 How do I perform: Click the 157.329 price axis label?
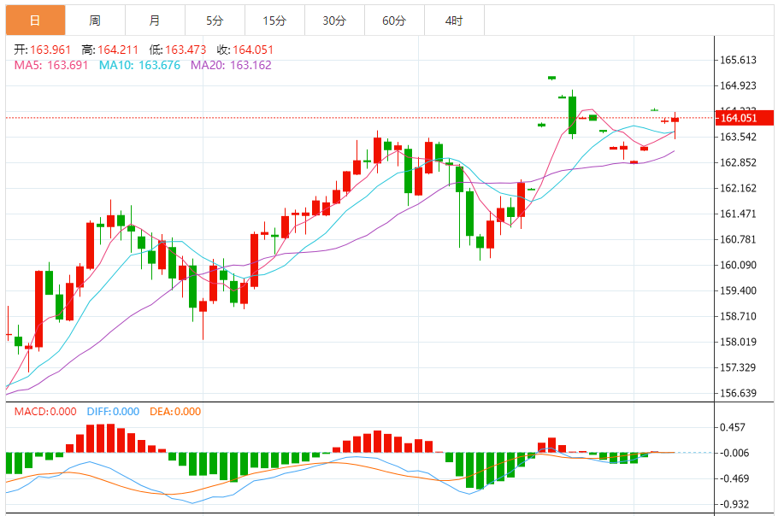click(738, 367)
